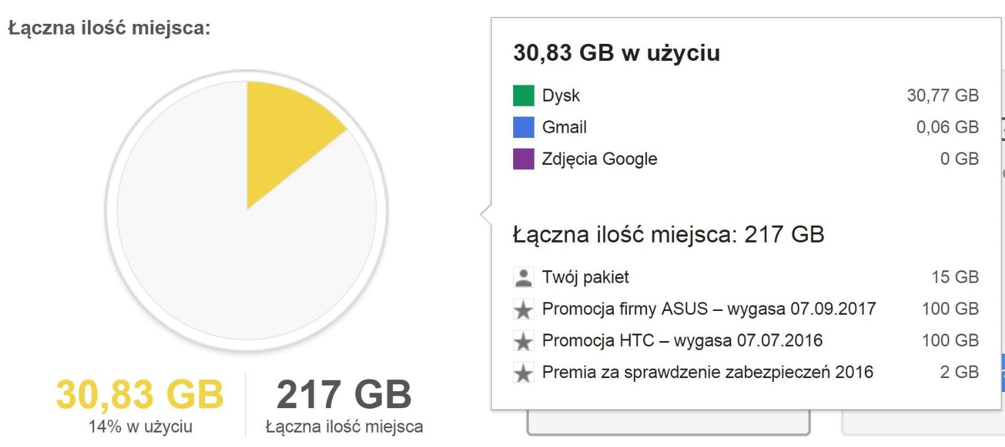Click the Twój pakiet 15 GB entry
Viewport: 1005px width, 447px height.
(x=746, y=277)
